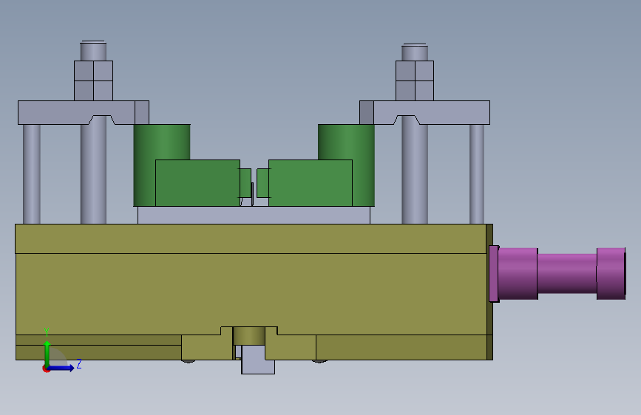
Task: Select the purple end knob of the screw handle
Action: pyautogui.click(x=611, y=273)
